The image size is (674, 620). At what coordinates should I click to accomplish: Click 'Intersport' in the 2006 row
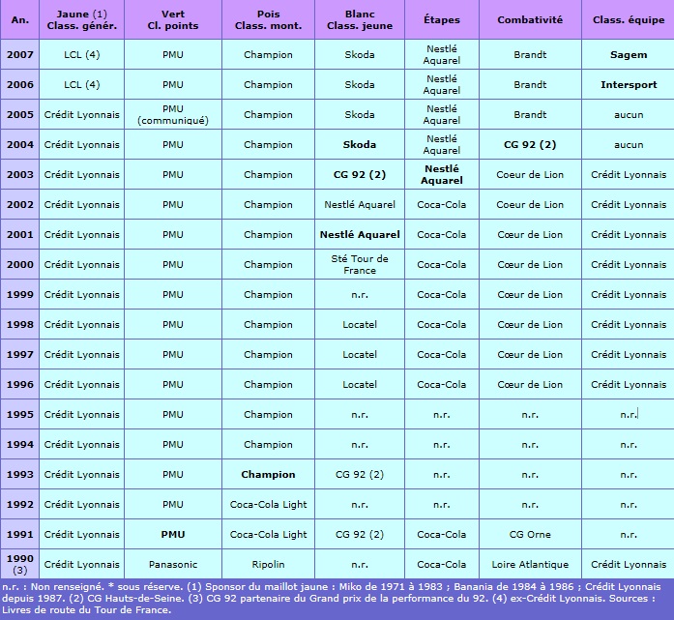click(x=629, y=85)
